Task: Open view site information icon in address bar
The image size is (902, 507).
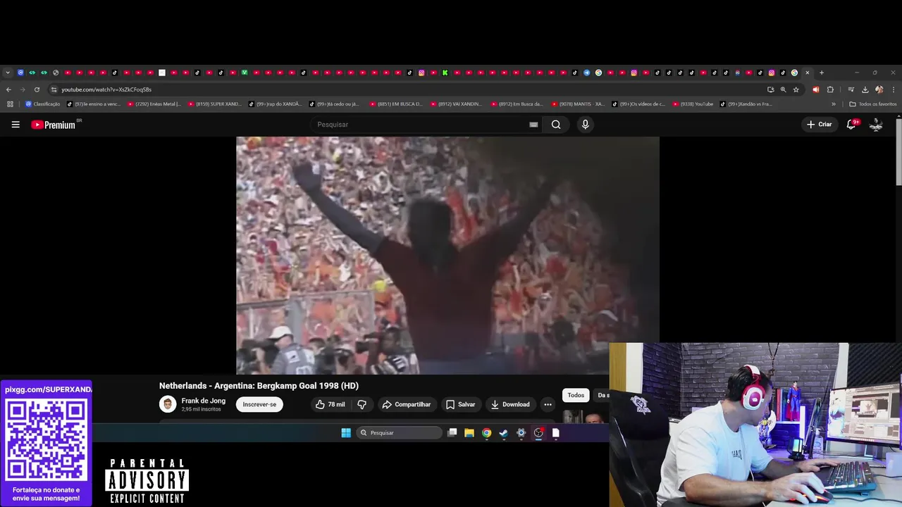Action: 54,89
